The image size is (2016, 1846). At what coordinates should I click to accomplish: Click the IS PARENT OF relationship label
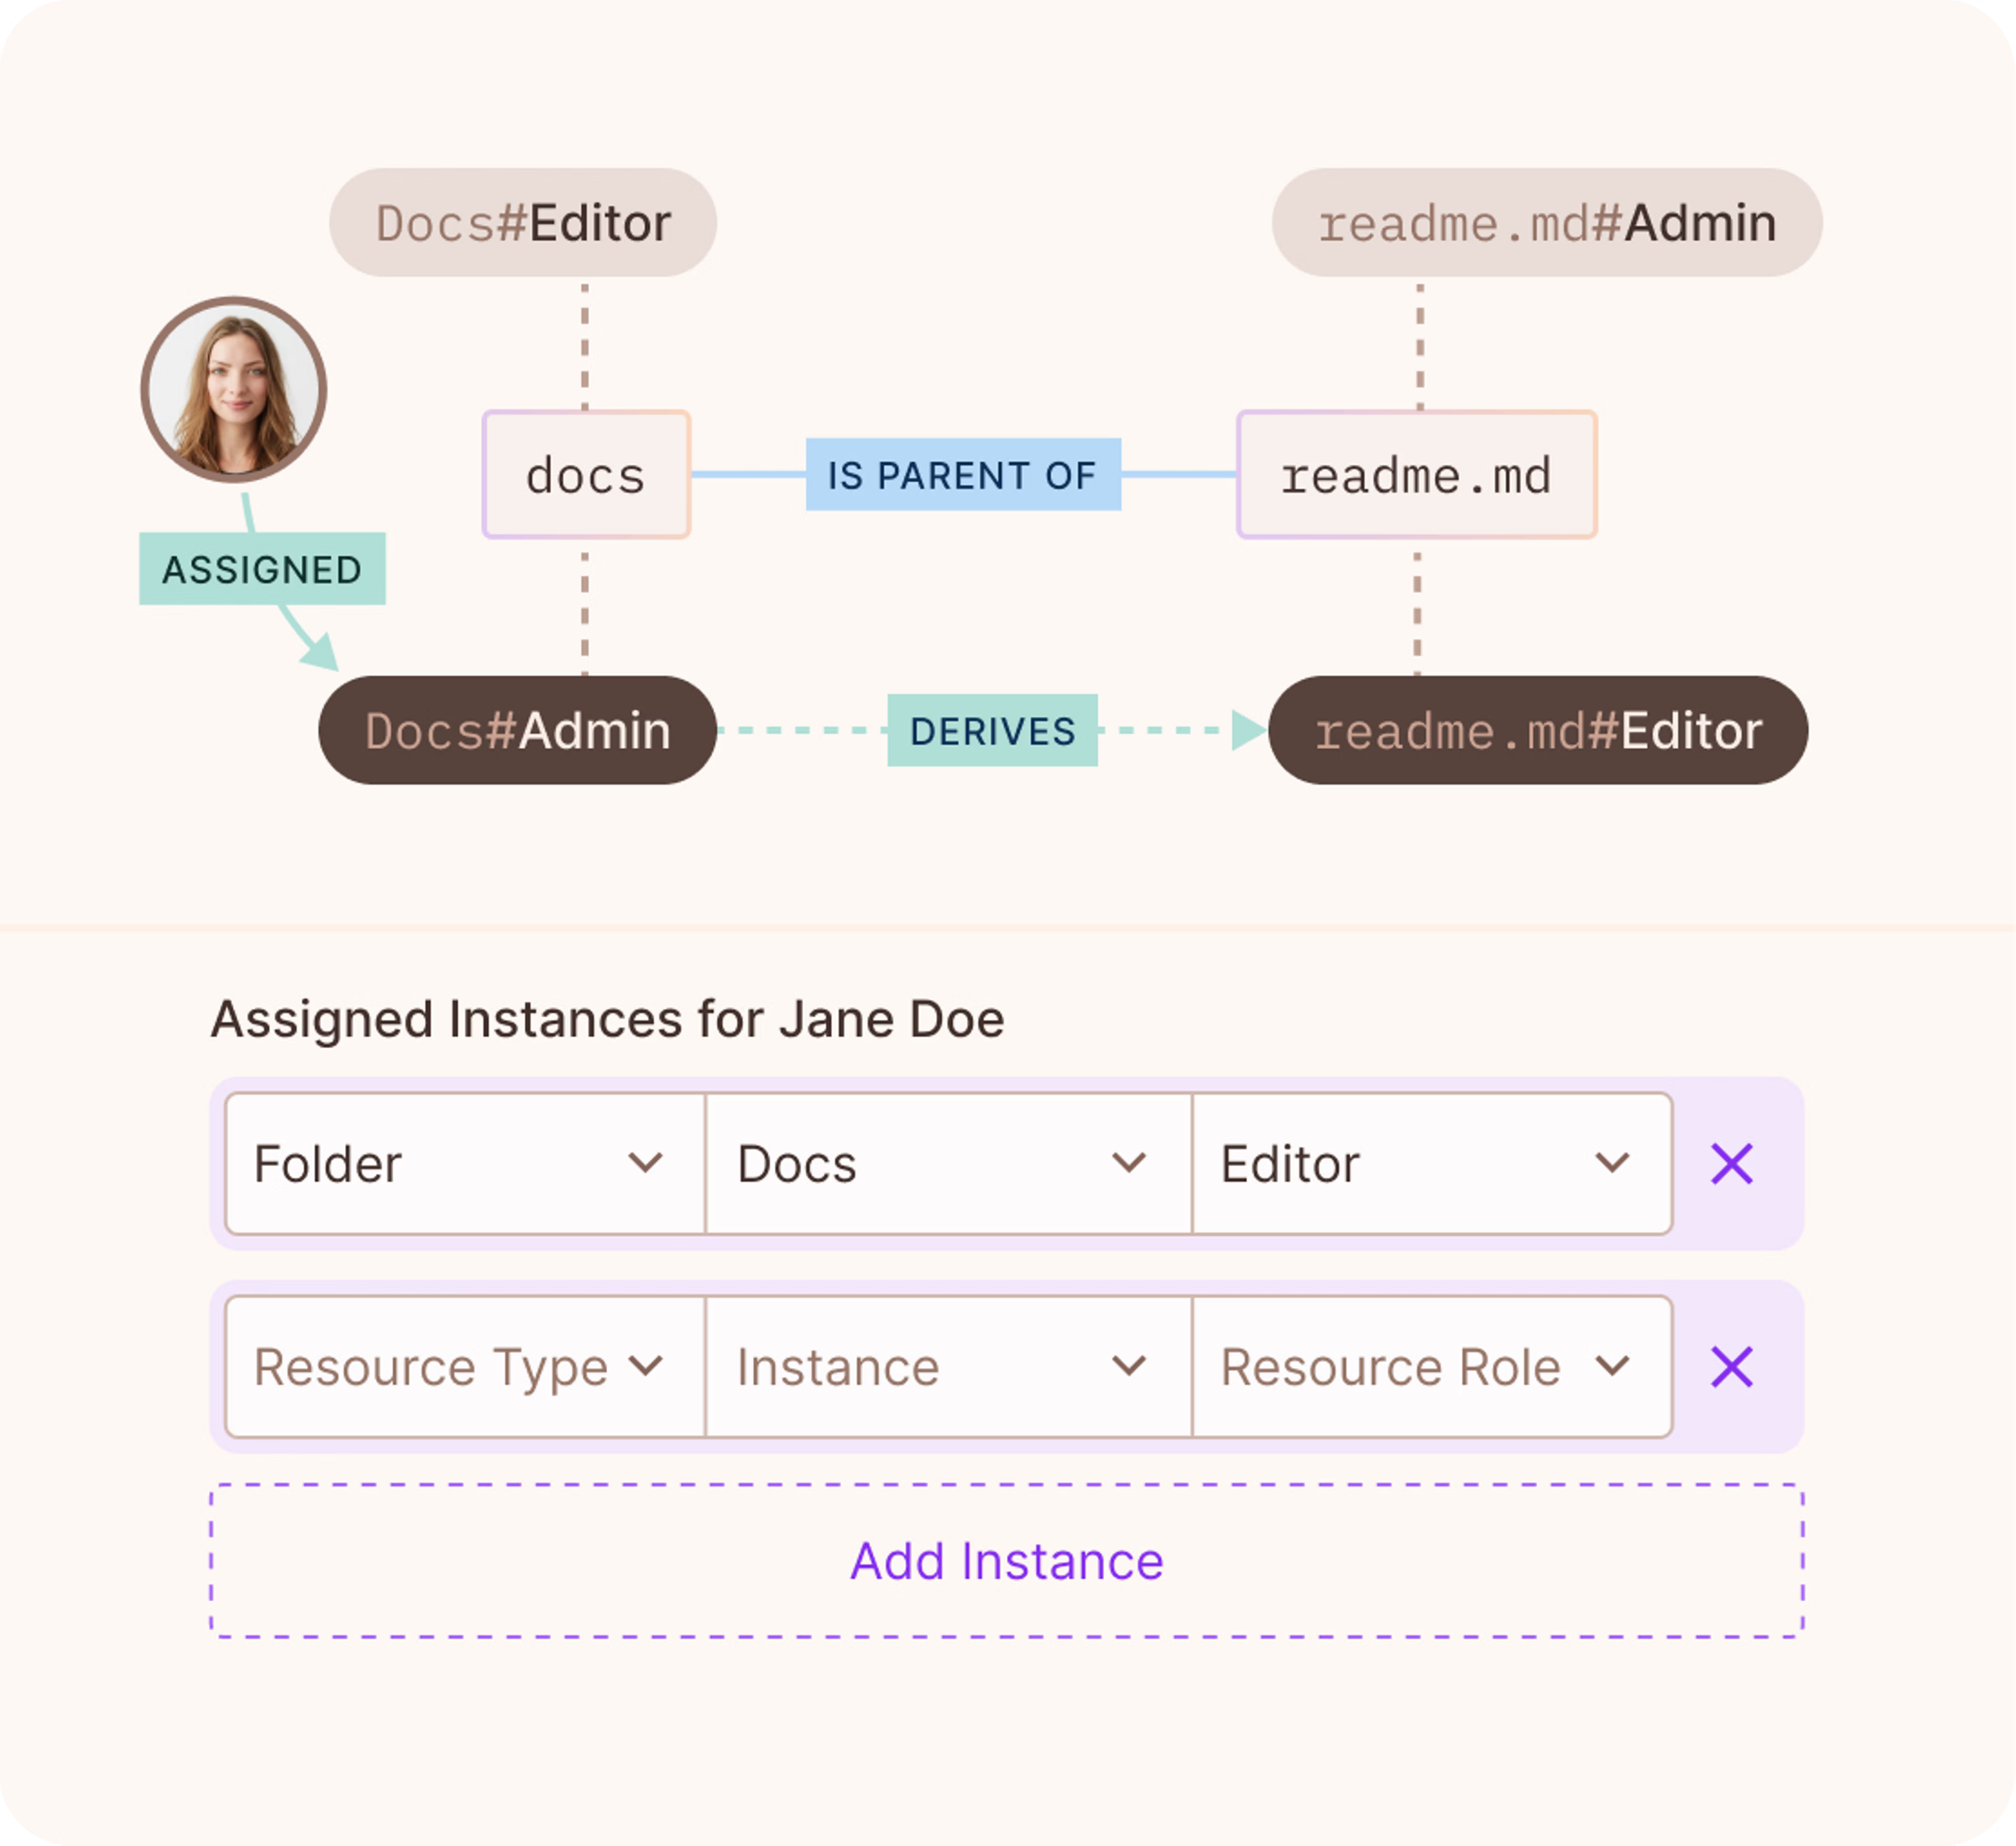click(x=963, y=476)
